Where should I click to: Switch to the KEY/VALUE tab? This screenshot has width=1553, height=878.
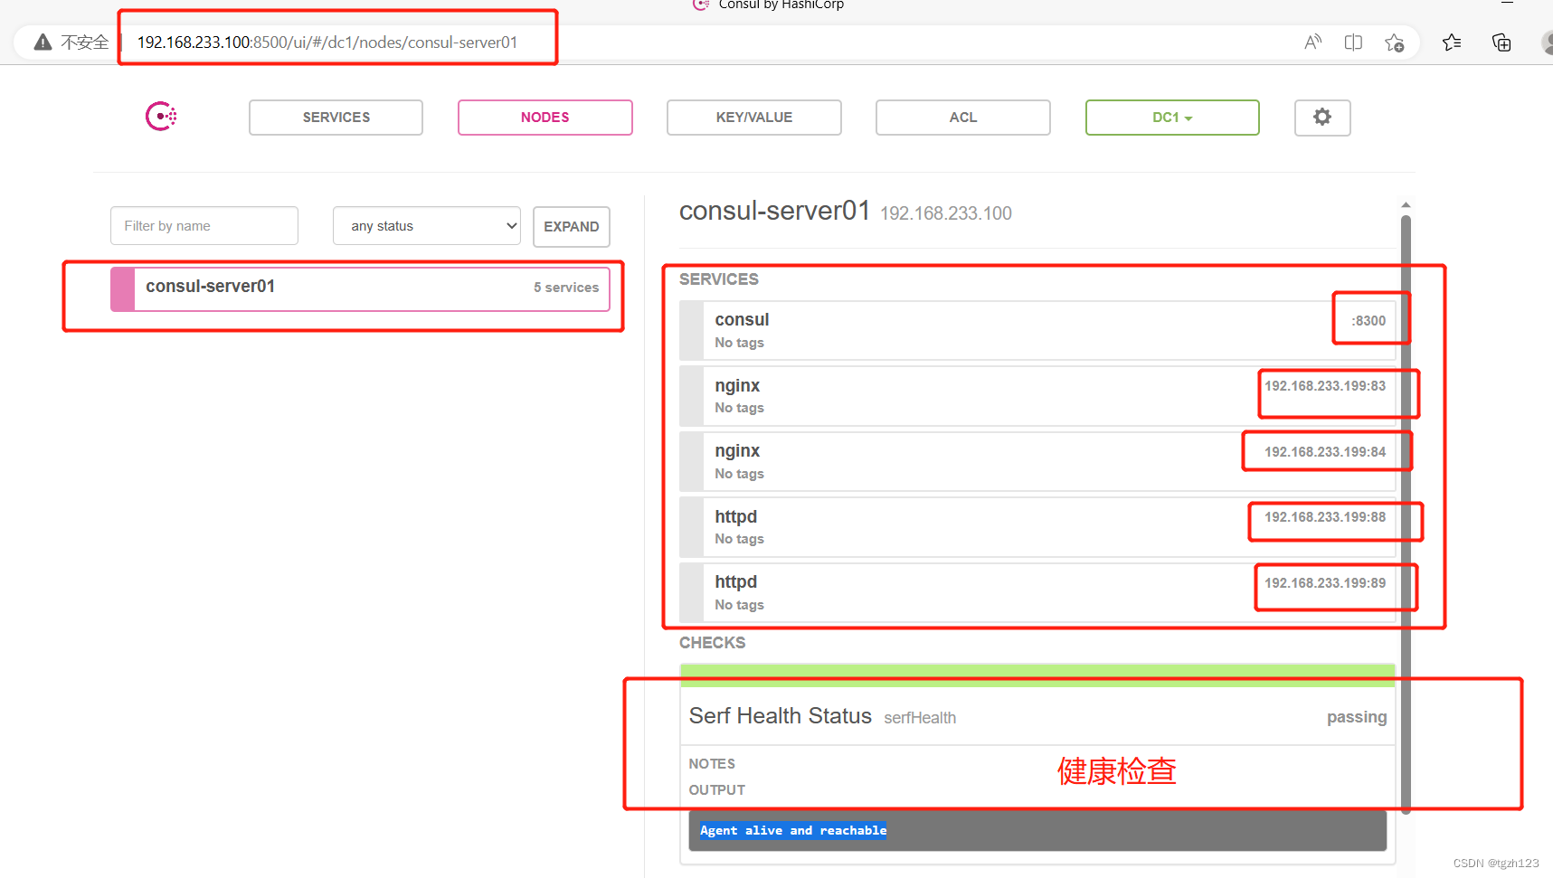tap(753, 118)
